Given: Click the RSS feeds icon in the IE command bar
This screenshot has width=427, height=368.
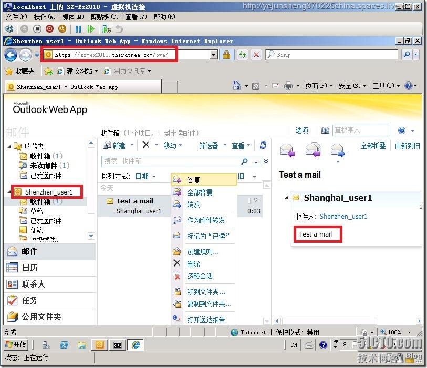Looking at the screenshot, I should point(256,86).
